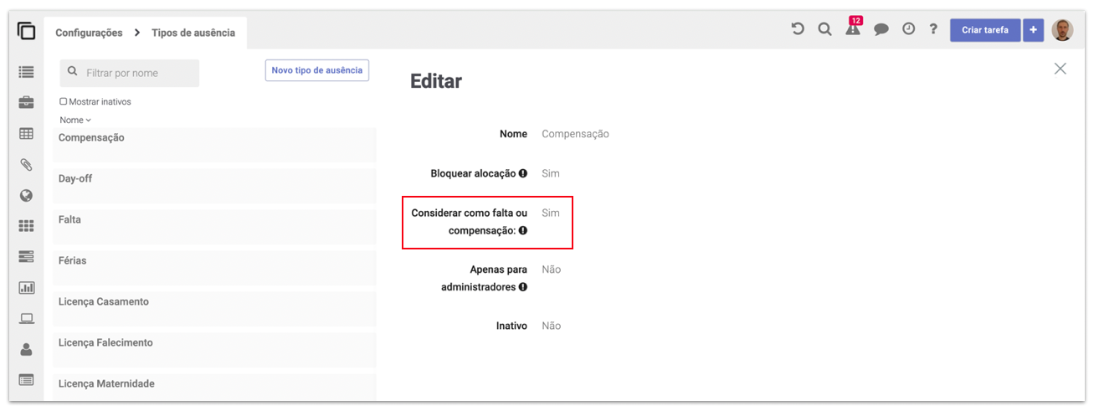This screenshot has width=1099, height=416.
Task: Open the search magnifier in top bar
Action: coord(824,29)
